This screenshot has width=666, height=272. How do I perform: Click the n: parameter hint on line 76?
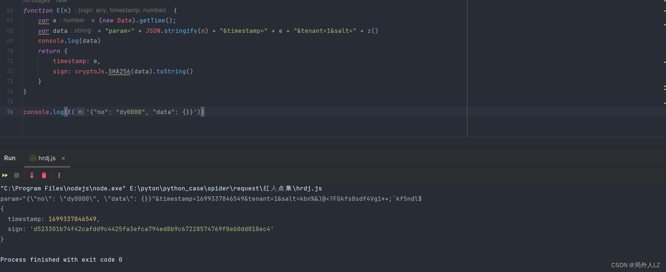click(x=81, y=112)
